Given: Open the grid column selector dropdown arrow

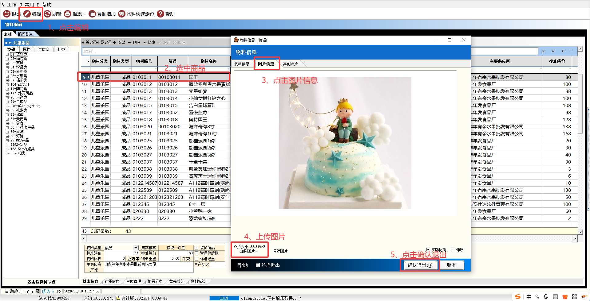Looking at the screenshot, I should (x=88, y=61).
